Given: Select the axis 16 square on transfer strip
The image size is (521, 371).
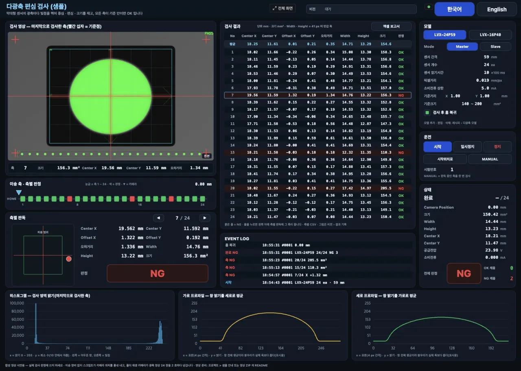Looking at the screenshot, I should (x=140, y=199).
